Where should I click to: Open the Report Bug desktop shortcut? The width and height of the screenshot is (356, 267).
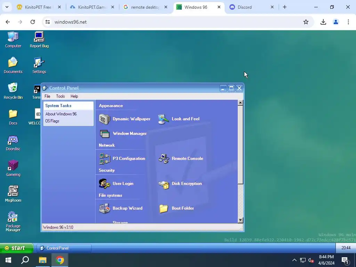click(x=39, y=40)
